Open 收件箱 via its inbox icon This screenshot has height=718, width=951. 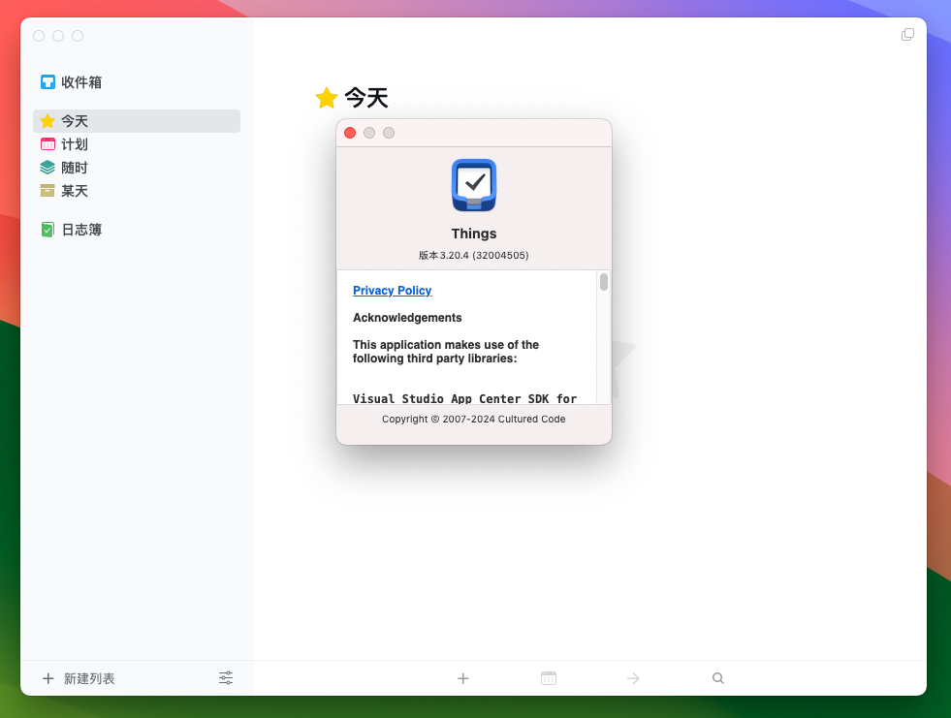[x=47, y=81]
